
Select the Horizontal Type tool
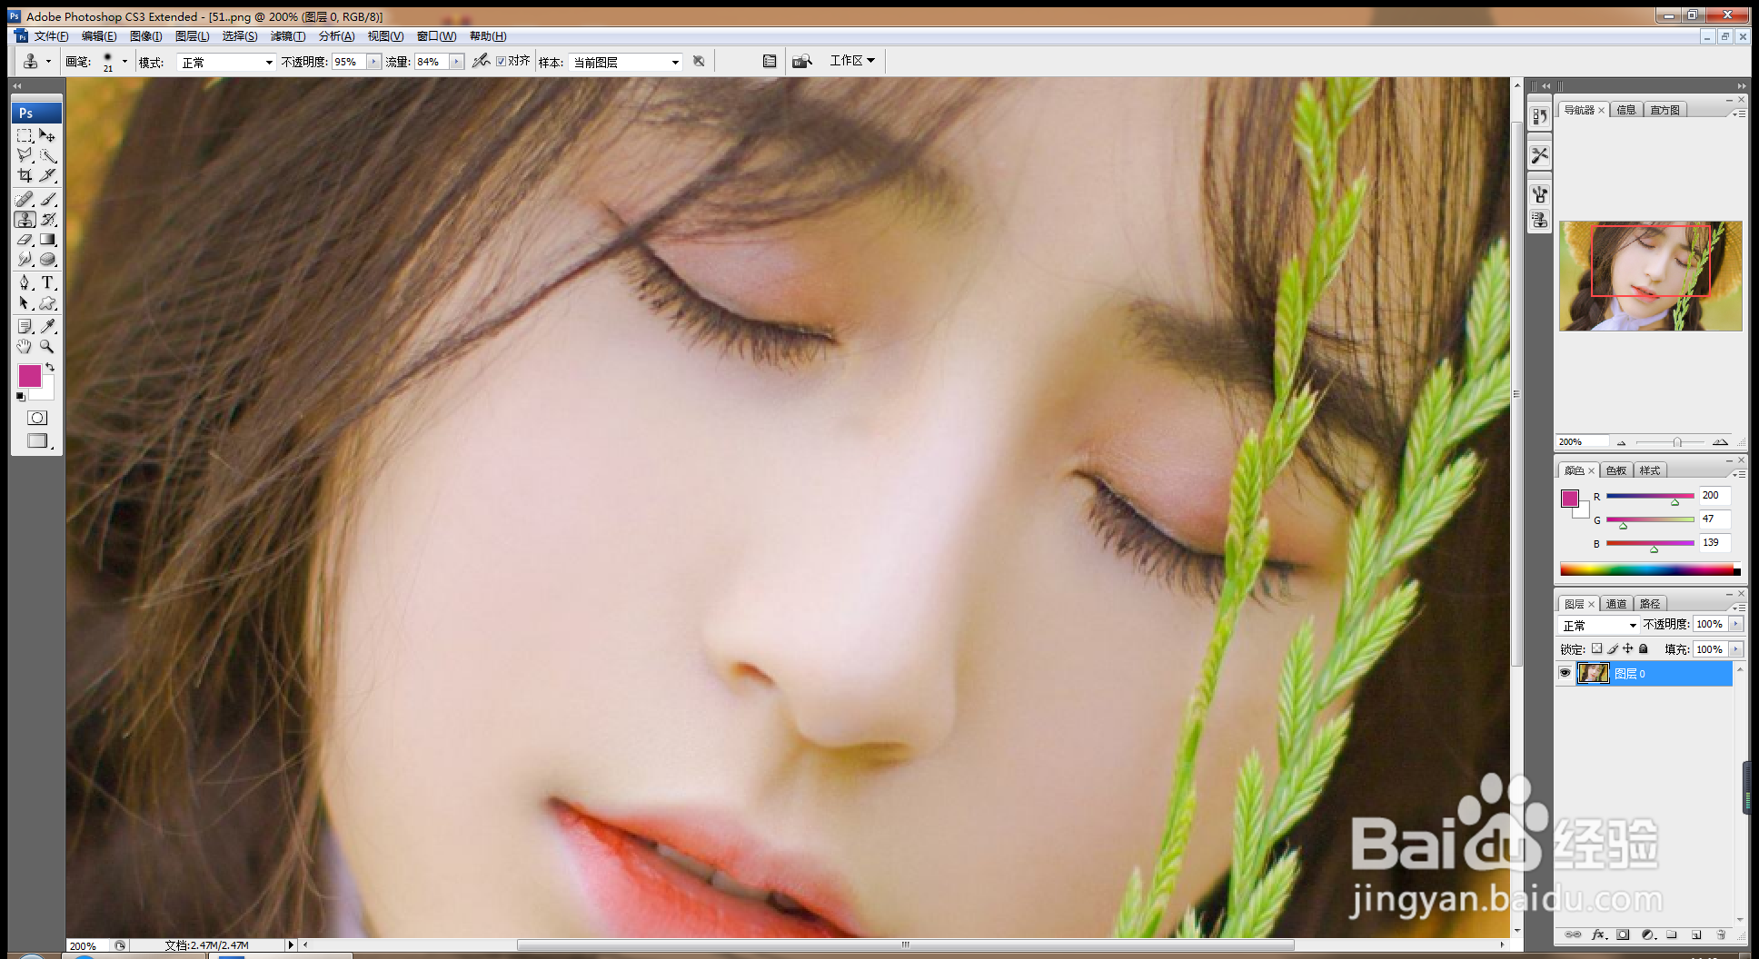[48, 282]
